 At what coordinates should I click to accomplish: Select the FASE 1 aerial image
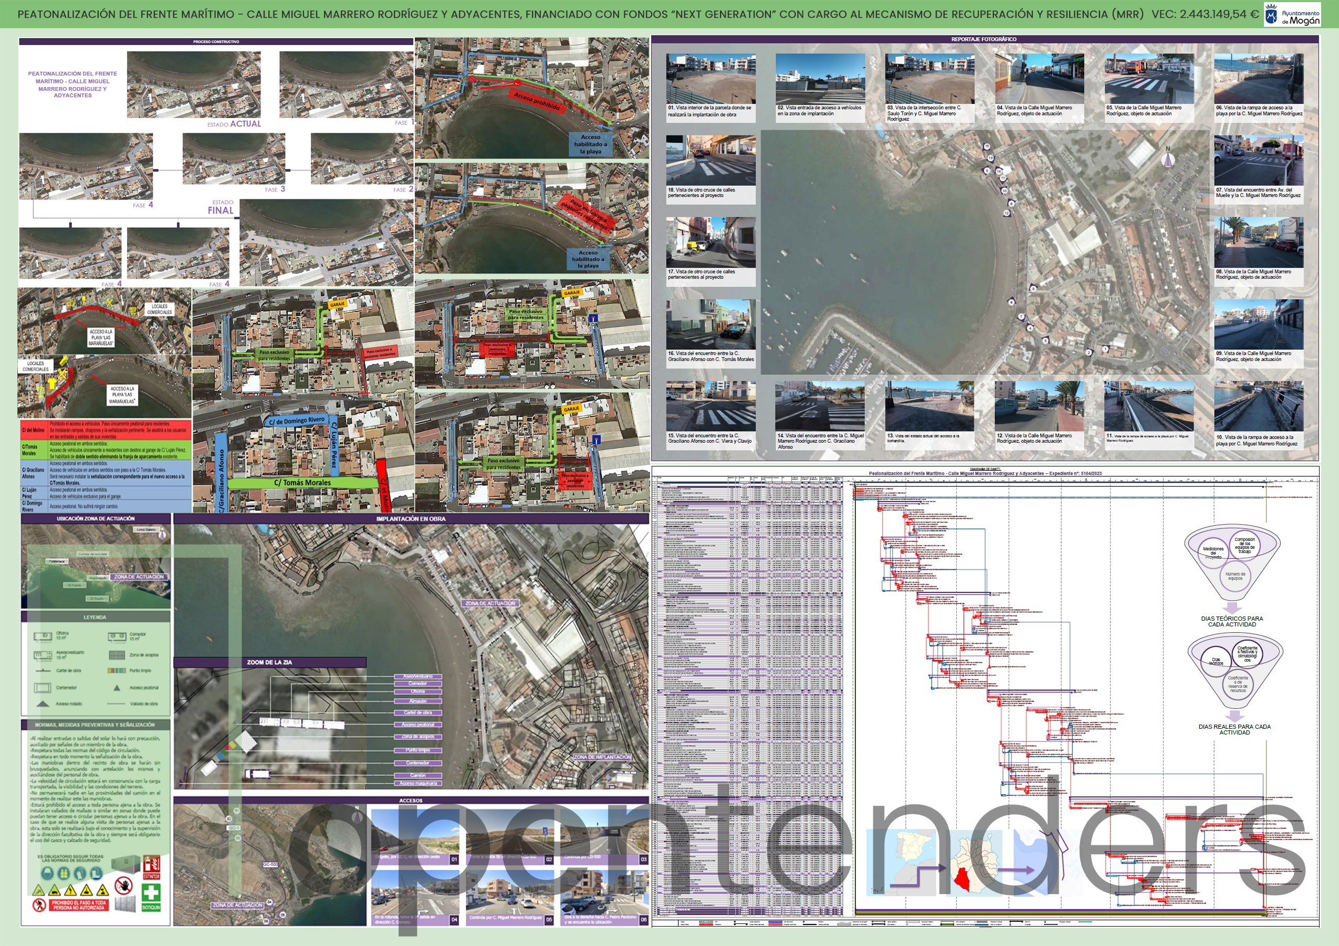tap(346, 84)
